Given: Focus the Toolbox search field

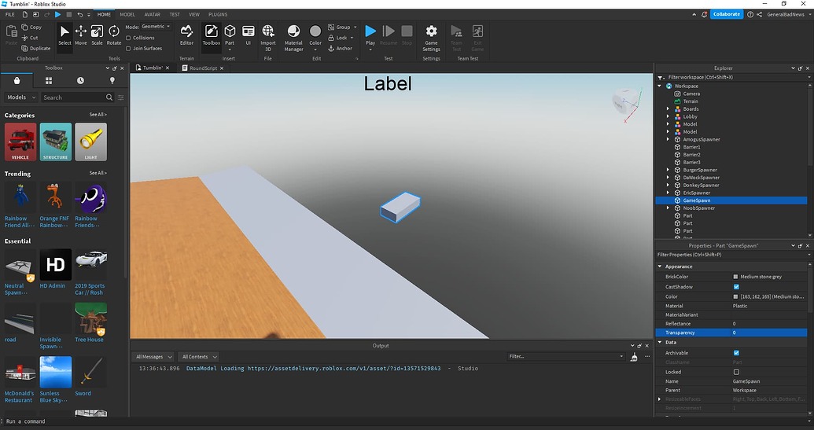Looking at the screenshot, I should tap(72, 97).
